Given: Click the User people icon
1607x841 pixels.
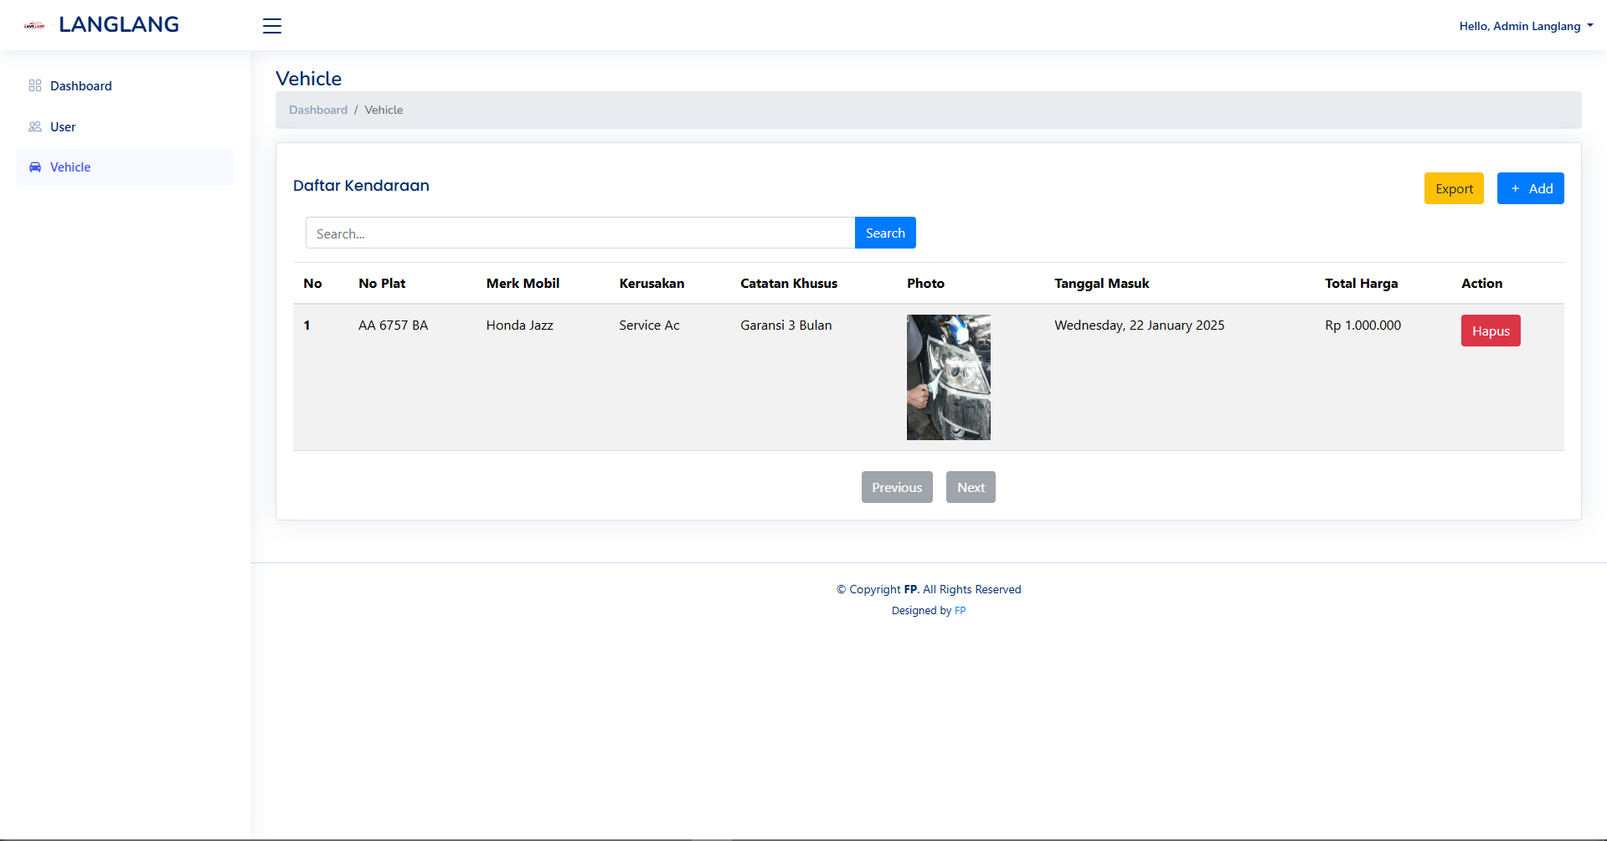Looking at the screenshot, I should [x=35, y=126].
